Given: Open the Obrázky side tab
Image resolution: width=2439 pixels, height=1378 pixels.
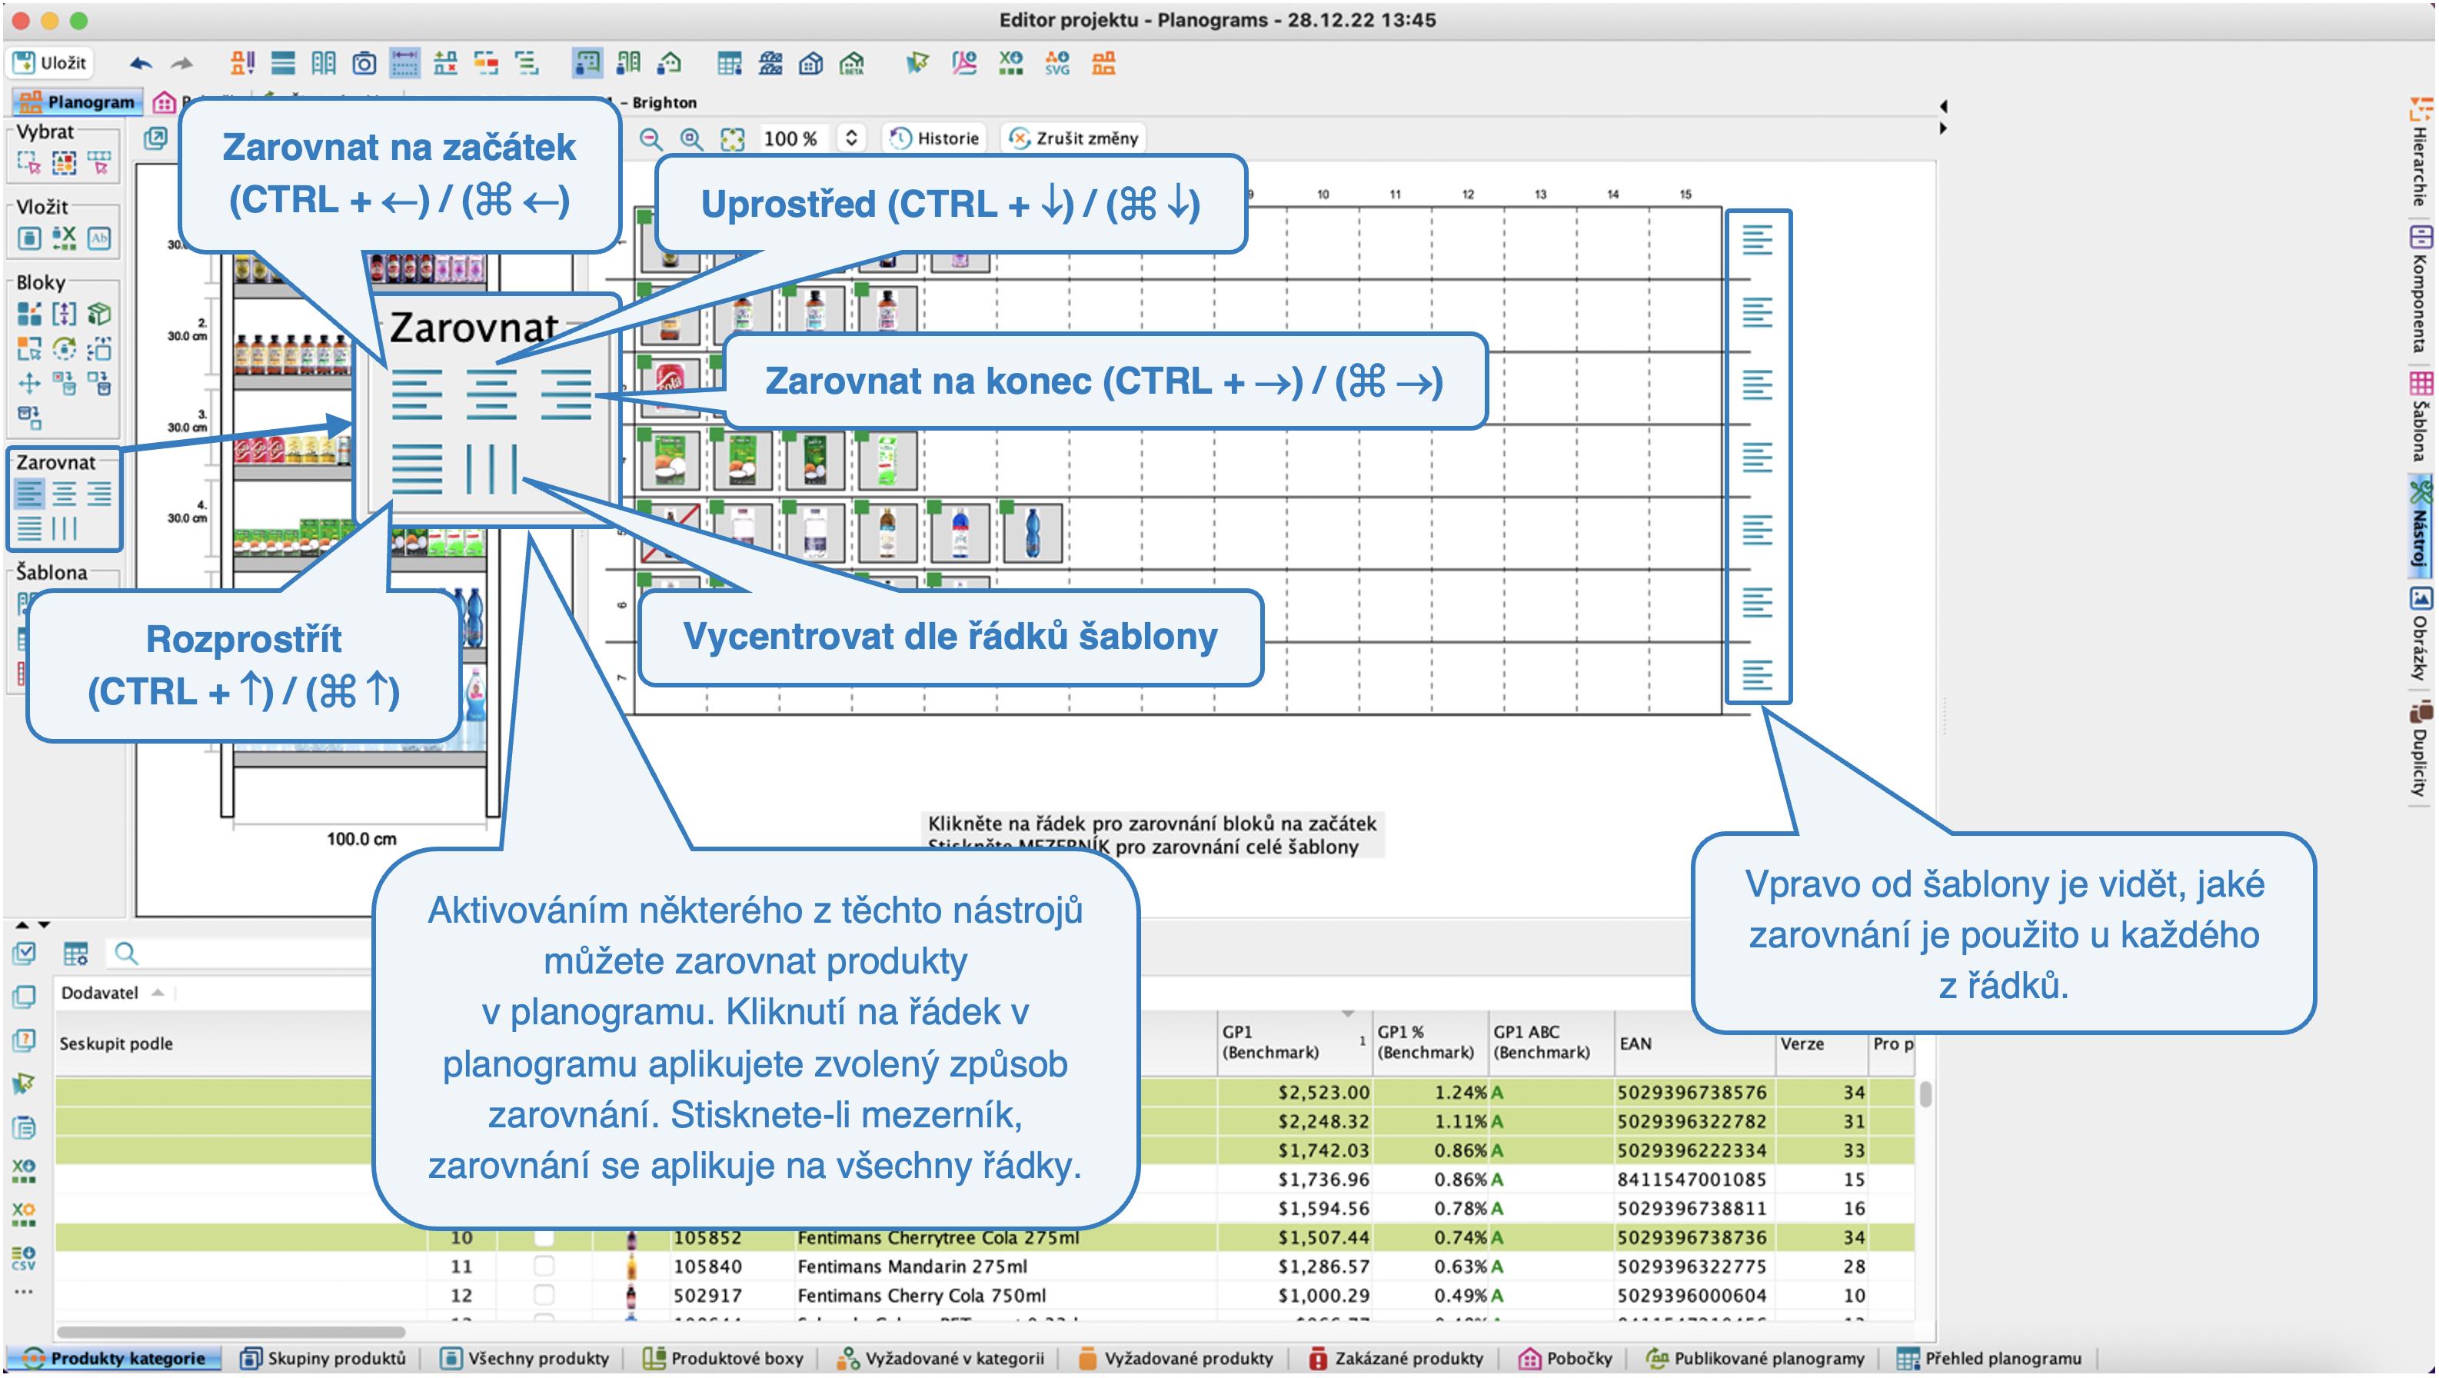Looking at the screenshot, I should point(2421,635).
